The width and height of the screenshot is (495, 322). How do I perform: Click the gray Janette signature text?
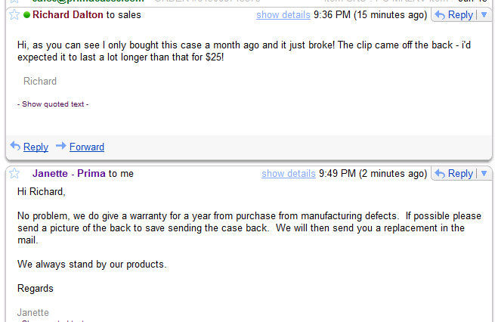(x=33, y=312)
